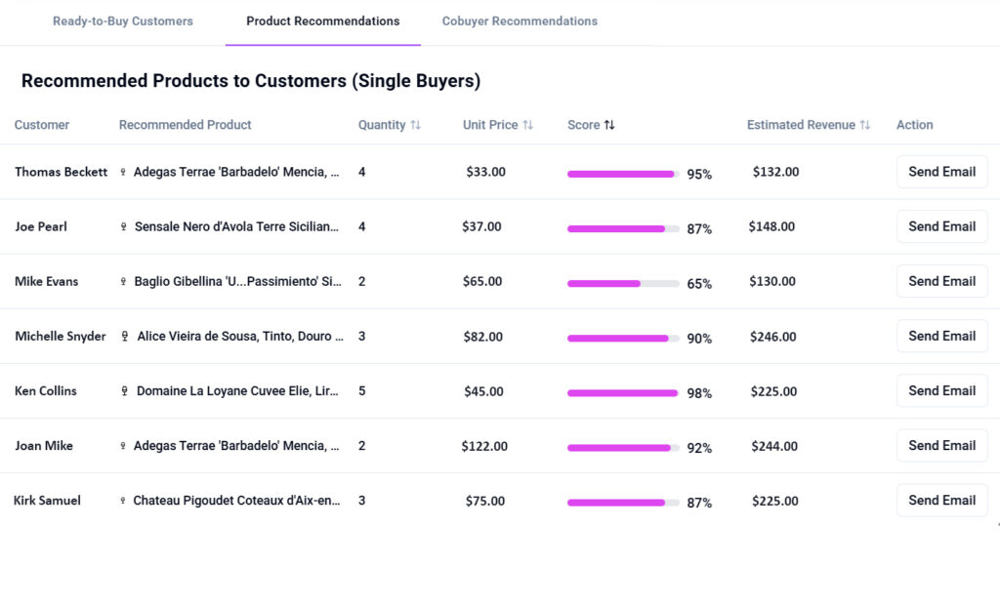Viewport: 1000px width, 608px height.
Task: Send Email to Joan Mike
Action: tap(941, 446)
